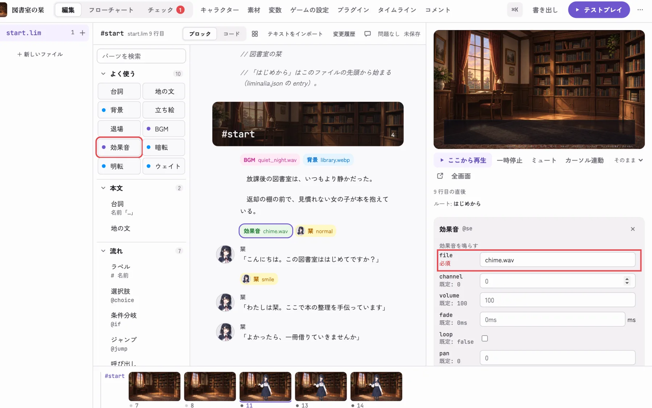652x408 pixels.
Task: Select the start.lim file in the sidebar
Action: click(x=24, y=33)
